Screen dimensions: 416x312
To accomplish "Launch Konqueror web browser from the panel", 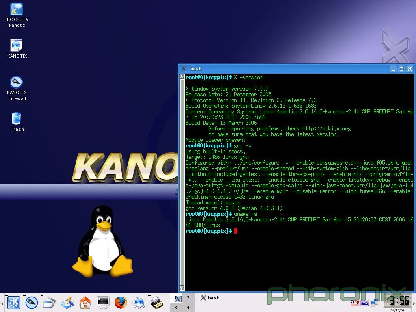I will 139,303.
